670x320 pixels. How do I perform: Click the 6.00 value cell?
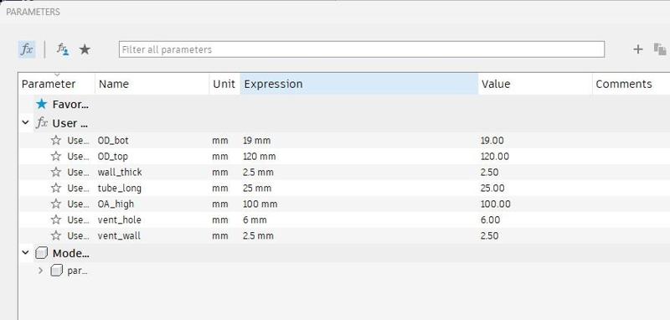pos(490,219)
